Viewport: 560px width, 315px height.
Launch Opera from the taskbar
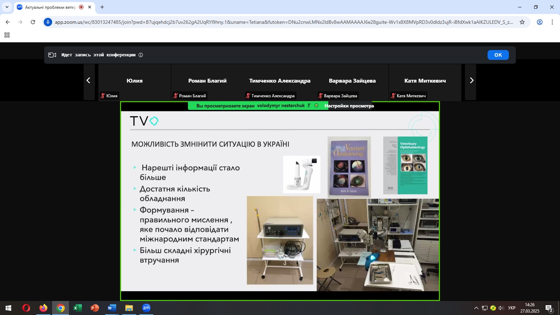(26, 308)
